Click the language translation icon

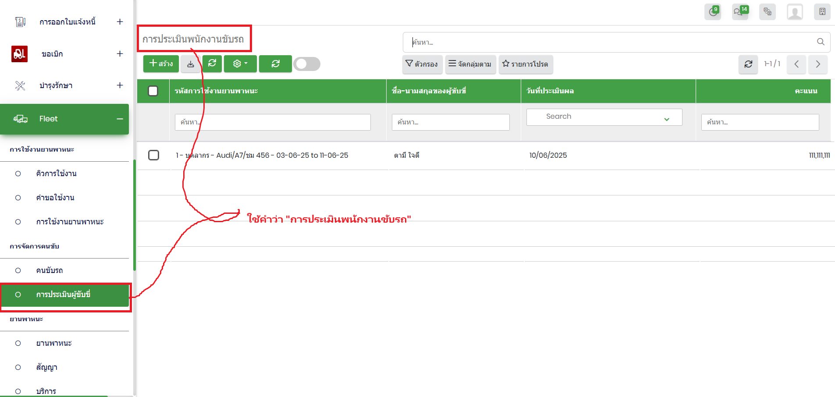767,12
